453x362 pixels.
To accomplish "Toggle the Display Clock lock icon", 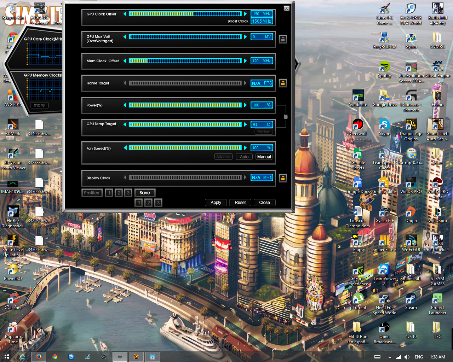I will (x=283, y=178).
